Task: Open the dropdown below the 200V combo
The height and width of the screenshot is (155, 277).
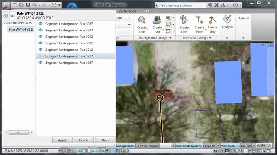Action: (x=129, y=25)
